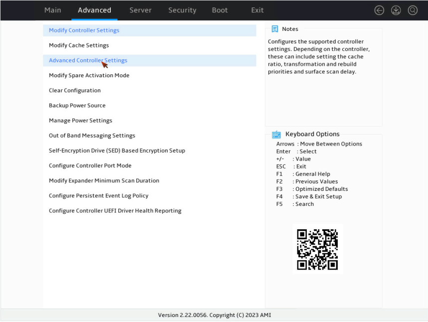
Task: Click the 'ESC : Exit' hint
Action: coord(291,166)
